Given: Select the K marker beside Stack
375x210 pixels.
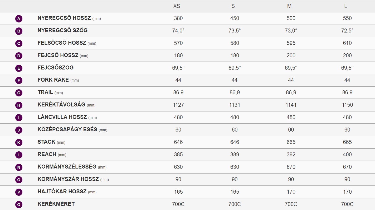Looking at the screenshot, I should [19, 143].
